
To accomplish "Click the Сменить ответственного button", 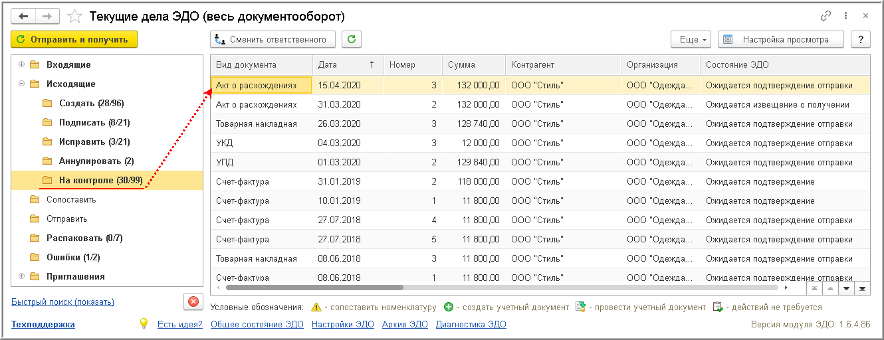I will [x=273, y=40].
